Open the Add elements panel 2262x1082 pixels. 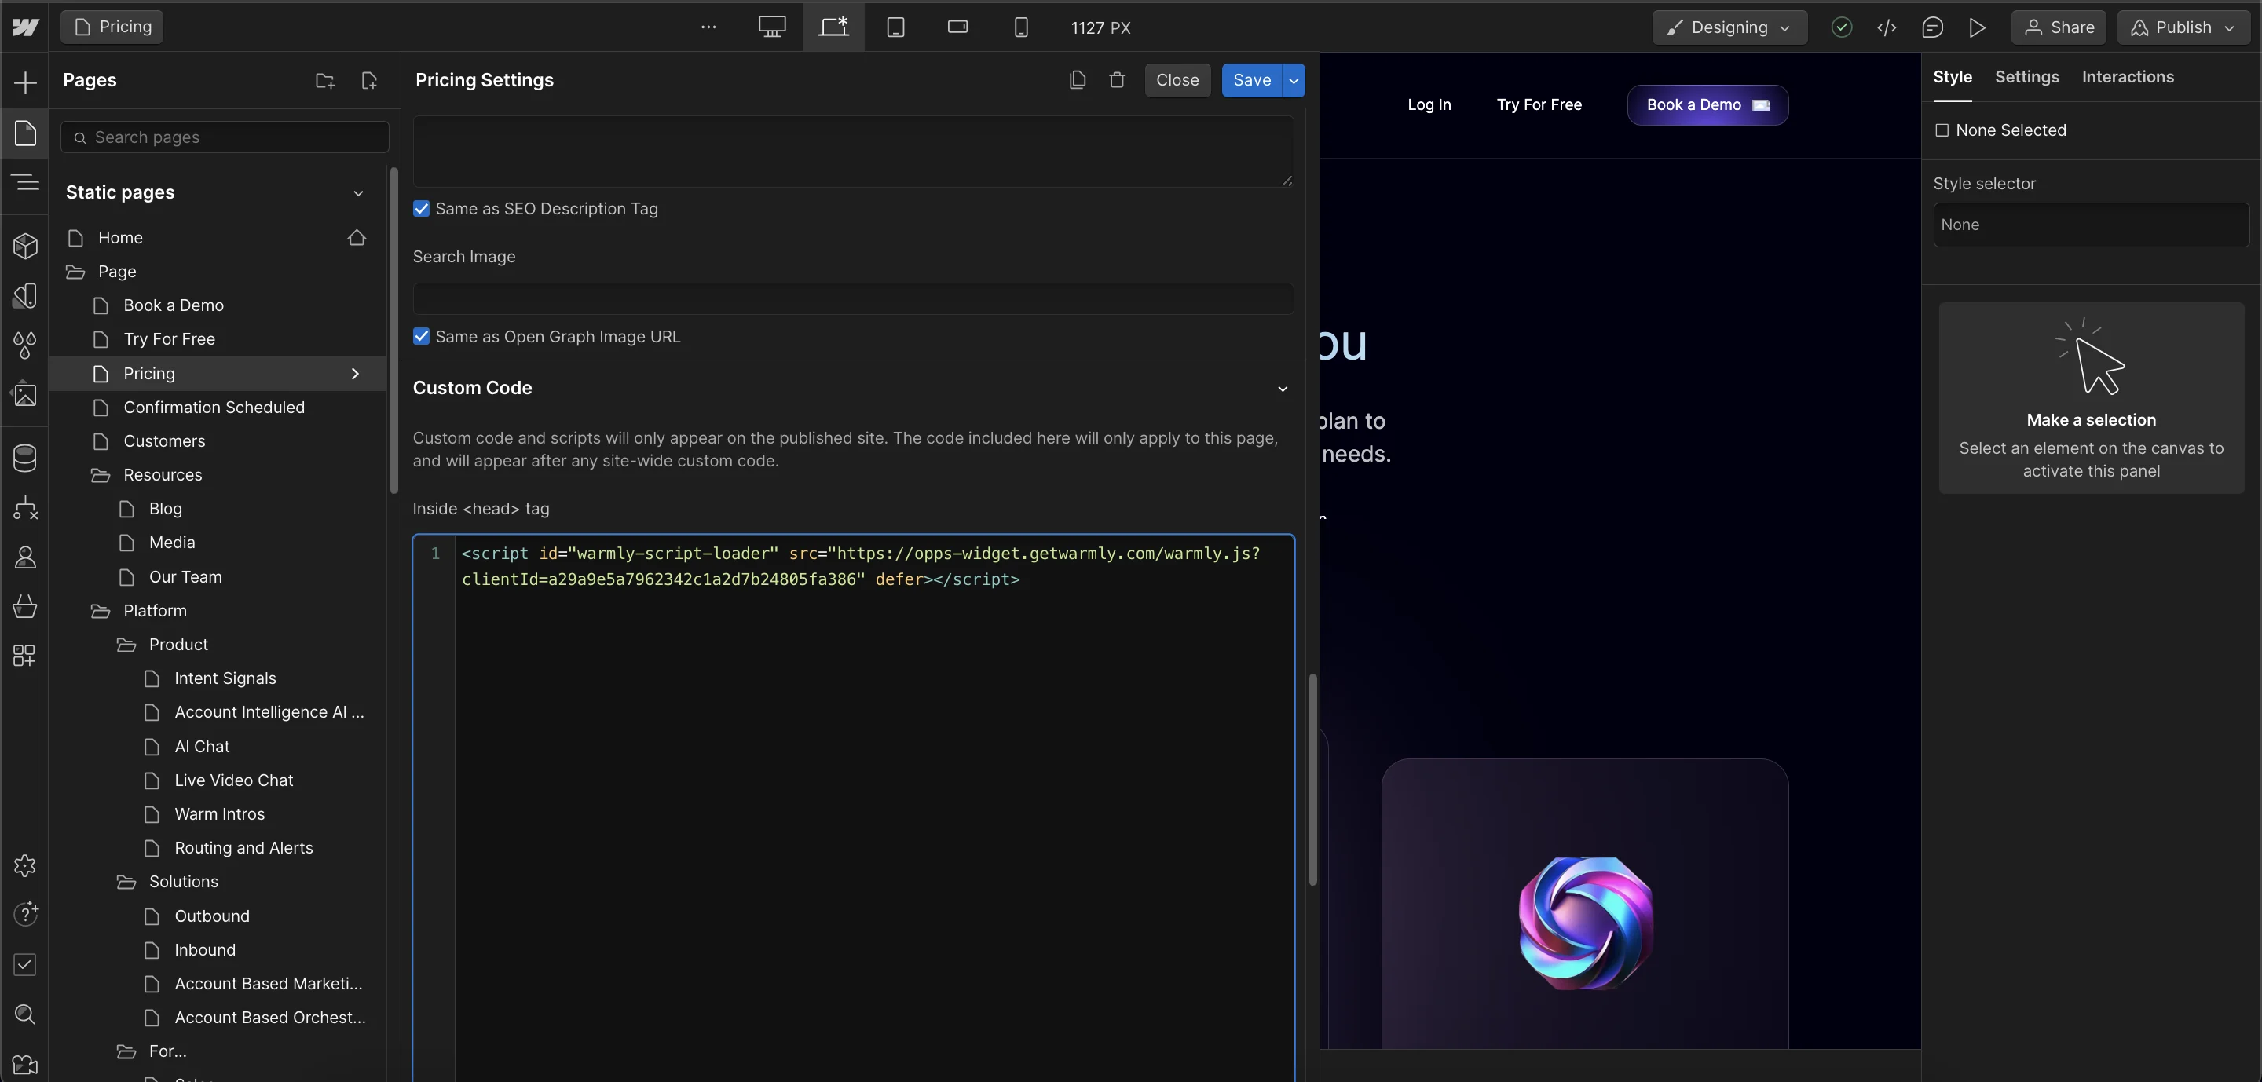tap(25, 82)
